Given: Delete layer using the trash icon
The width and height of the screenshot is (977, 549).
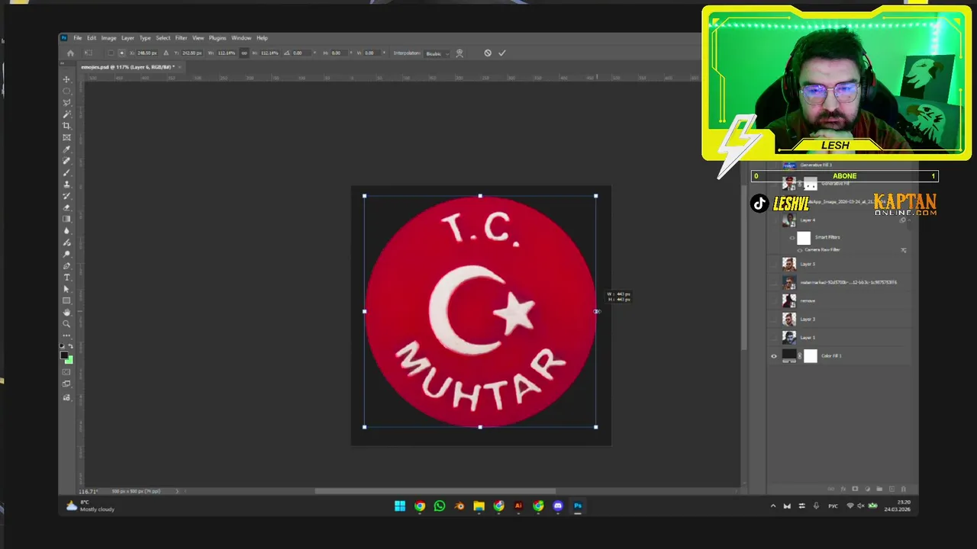Looking at the screenshot, I should point(904,489).
